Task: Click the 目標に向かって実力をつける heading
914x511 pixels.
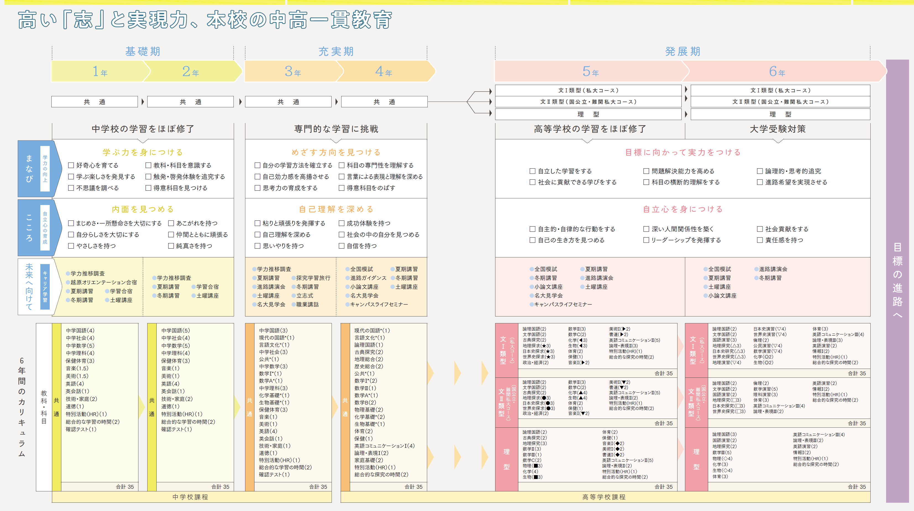Action: pyautogui.click(x=683, y=152)
